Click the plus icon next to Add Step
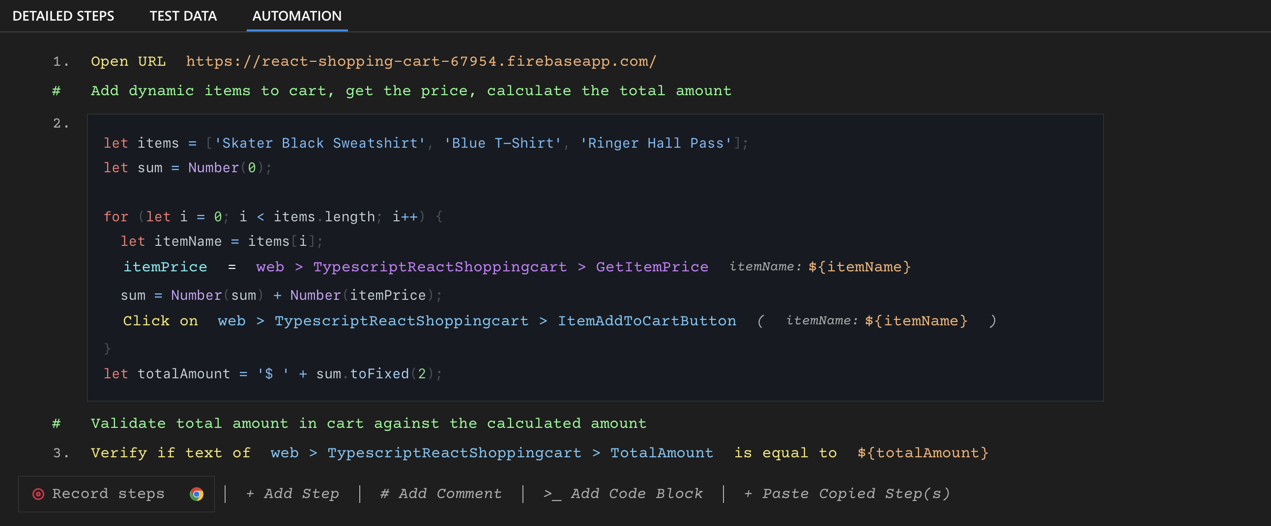 [251, 494]
